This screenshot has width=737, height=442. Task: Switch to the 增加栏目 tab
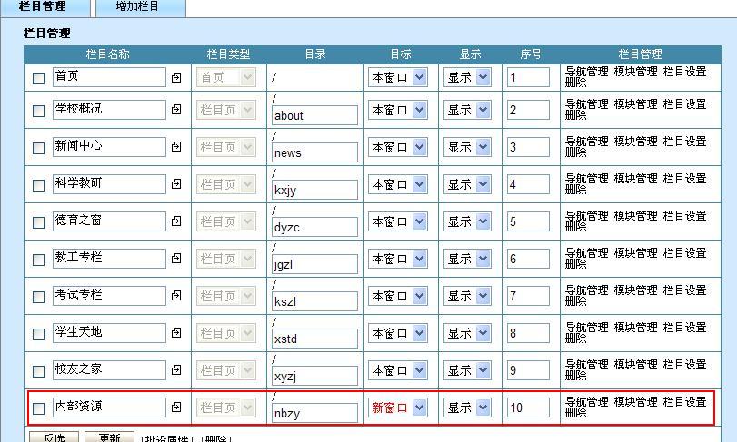click(x=137, y=7)
